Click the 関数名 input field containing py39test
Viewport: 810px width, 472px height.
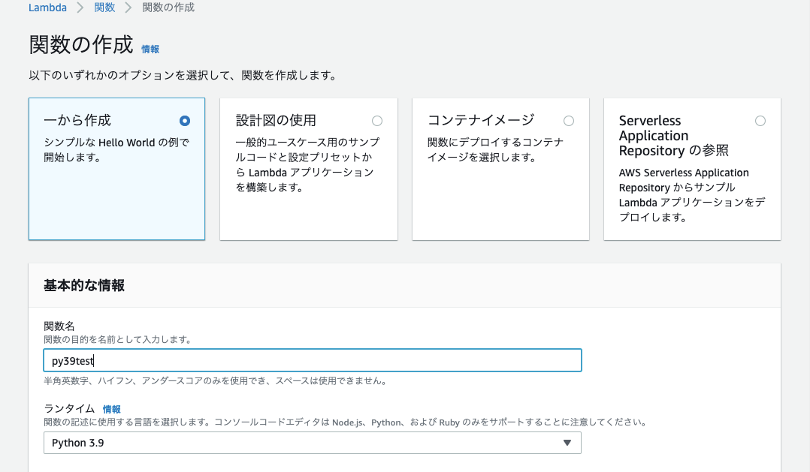[x=312, y=360]
